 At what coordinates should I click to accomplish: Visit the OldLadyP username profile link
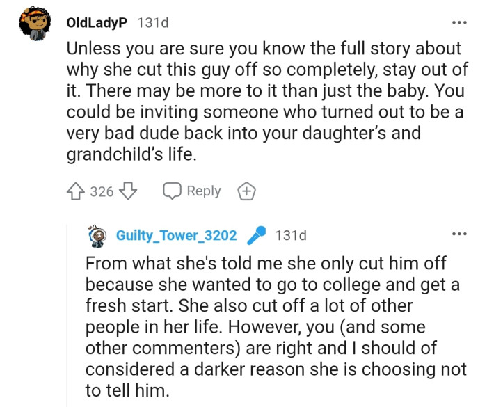[x=97, y=23]
